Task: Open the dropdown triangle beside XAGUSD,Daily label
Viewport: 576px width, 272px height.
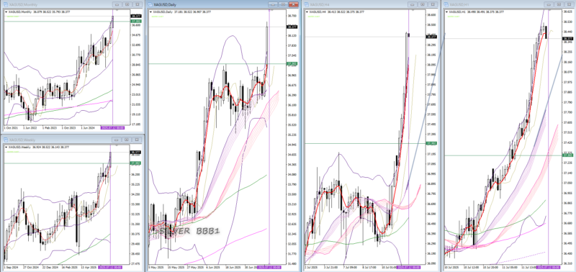Action: point(151,12)
